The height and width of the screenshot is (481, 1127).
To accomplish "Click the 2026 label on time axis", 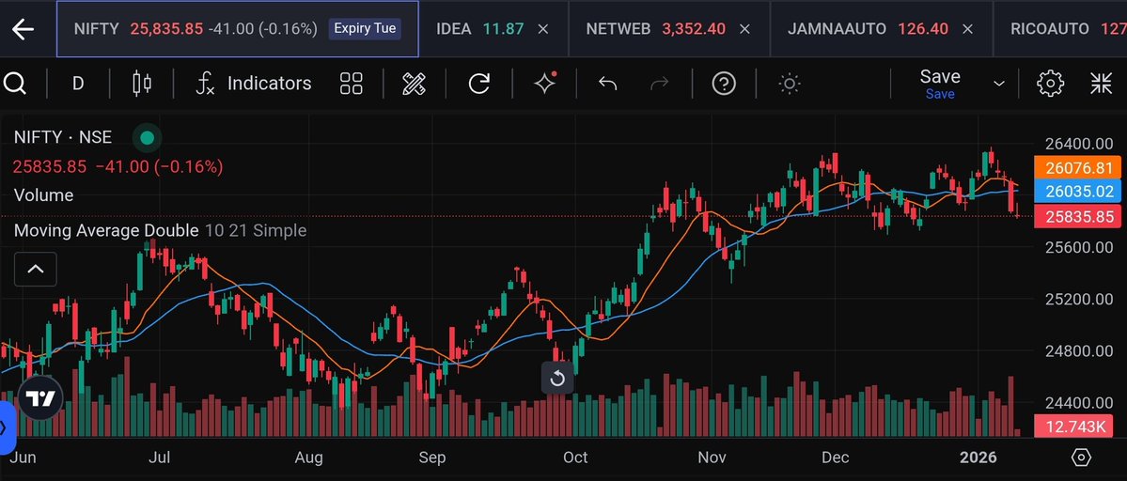I will 978,458.
